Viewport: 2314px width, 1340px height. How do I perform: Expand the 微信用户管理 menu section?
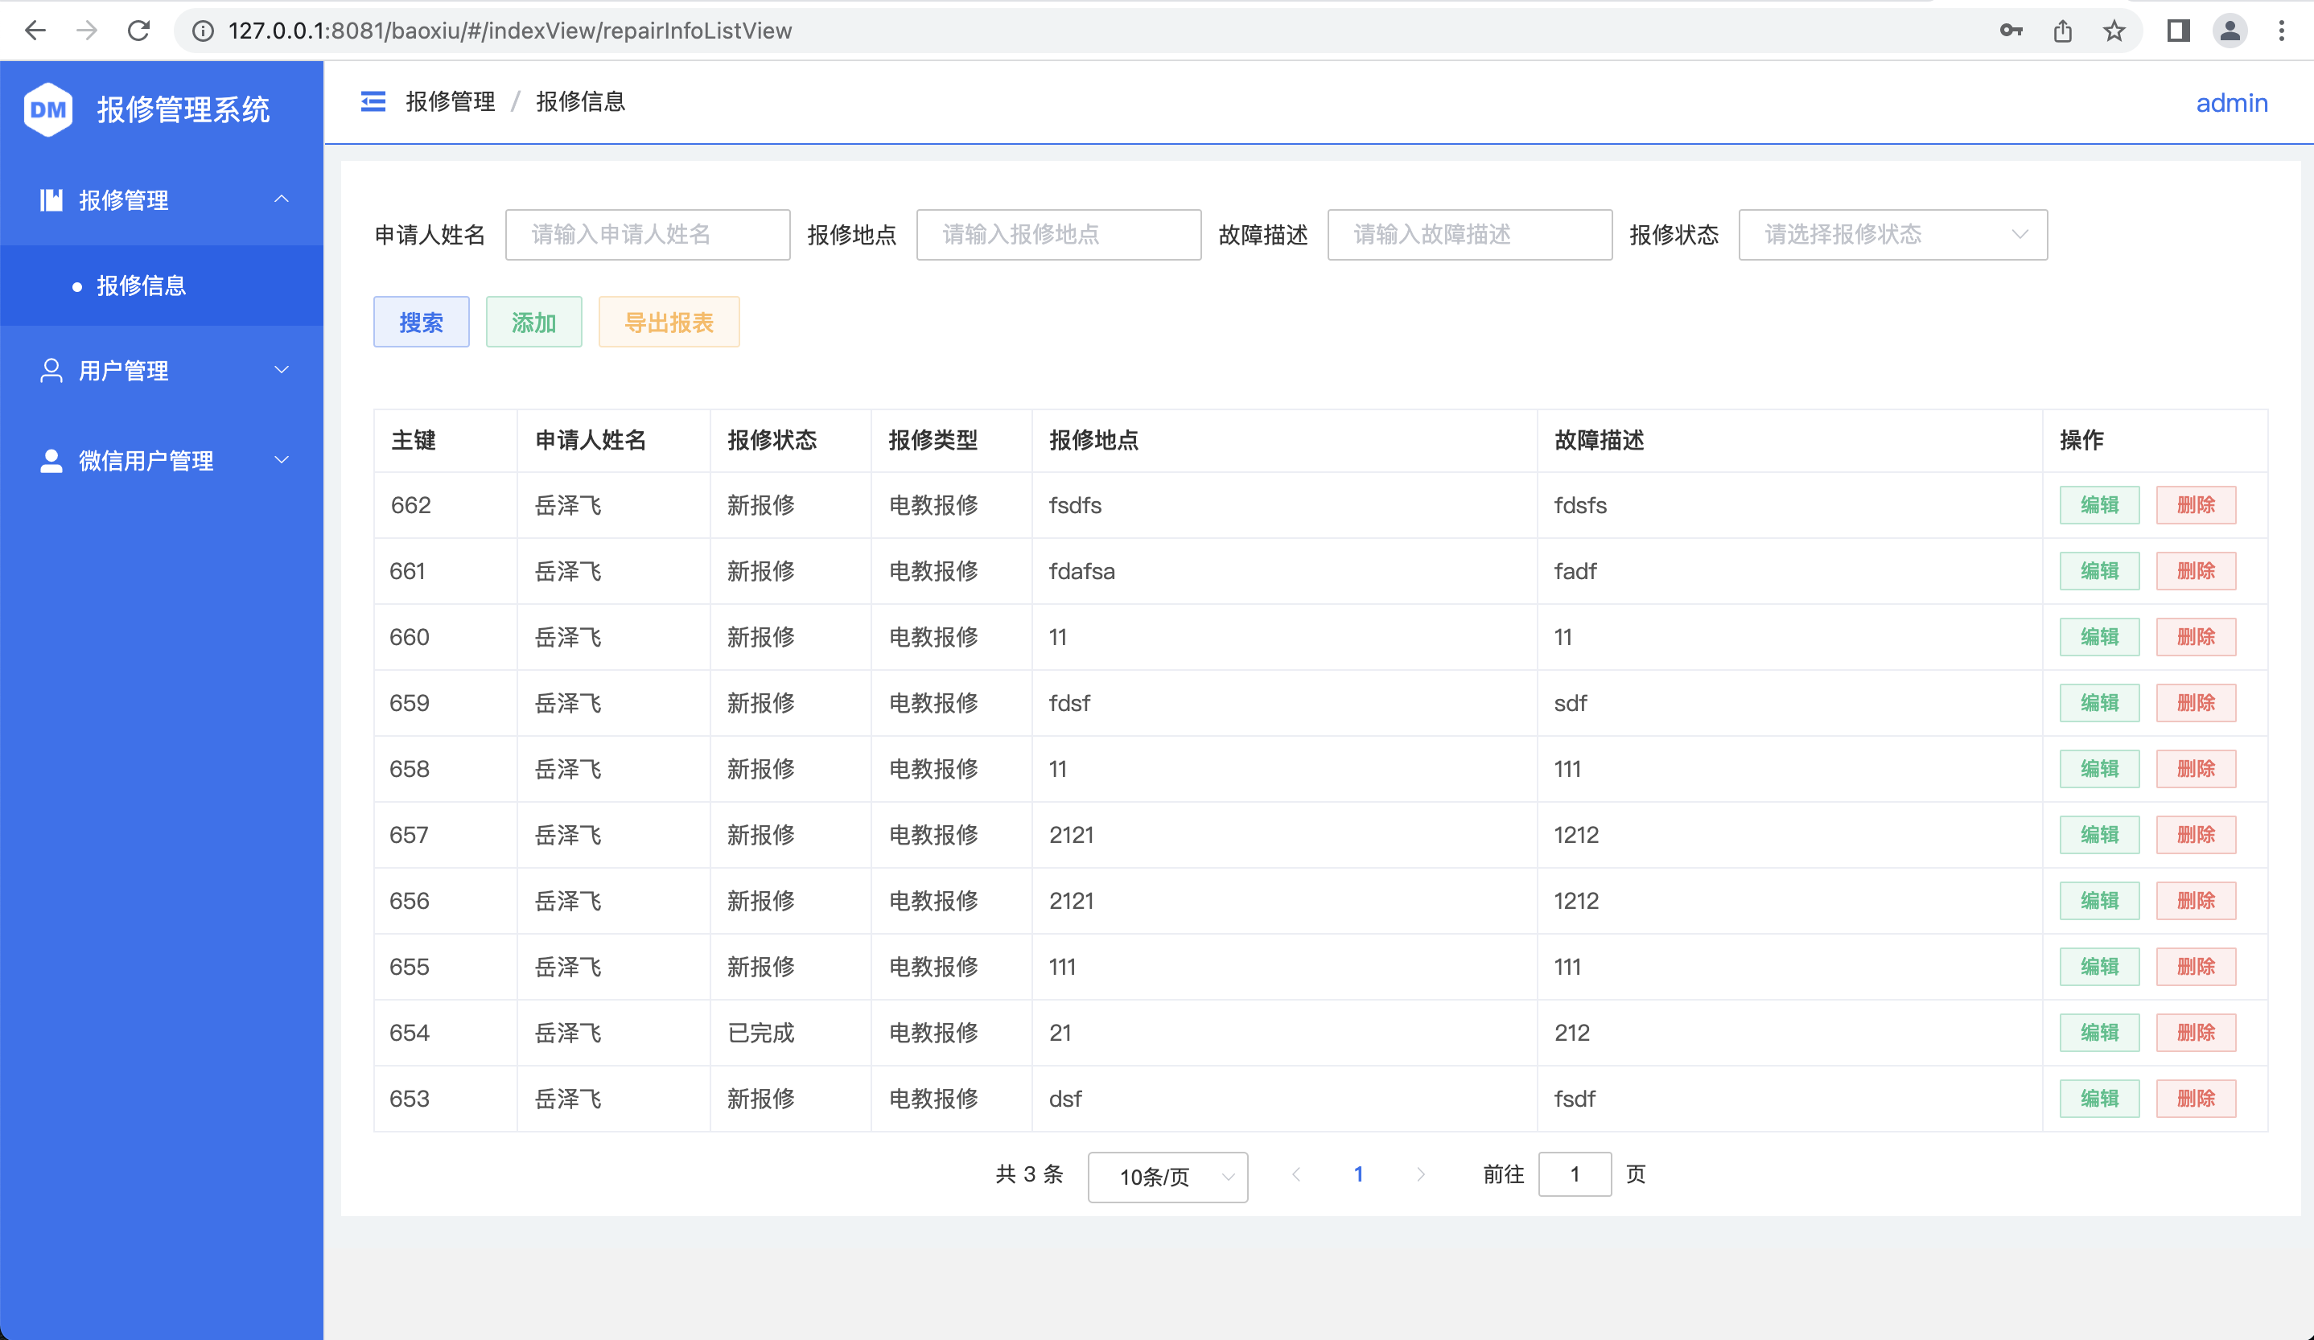point(281,460)
